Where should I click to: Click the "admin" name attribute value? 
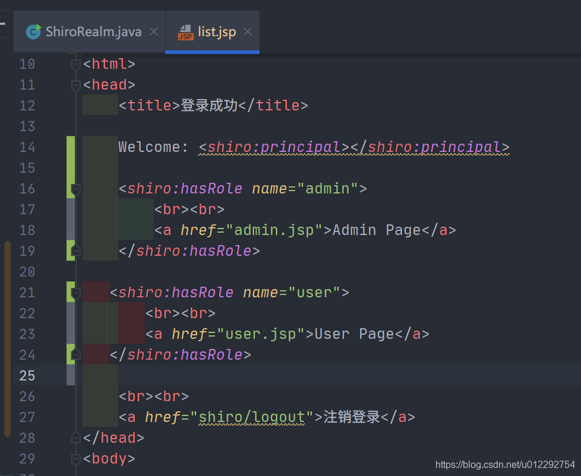click(x=327, y=189)
